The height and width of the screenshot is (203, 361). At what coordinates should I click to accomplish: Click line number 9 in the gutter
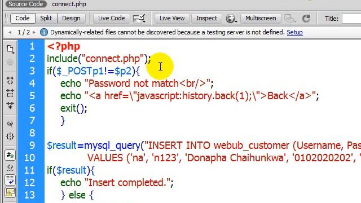pos(32,145)
